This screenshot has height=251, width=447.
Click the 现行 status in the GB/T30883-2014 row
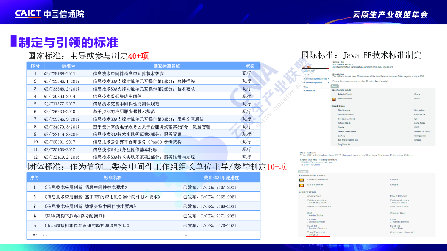[x=247, y=96]
